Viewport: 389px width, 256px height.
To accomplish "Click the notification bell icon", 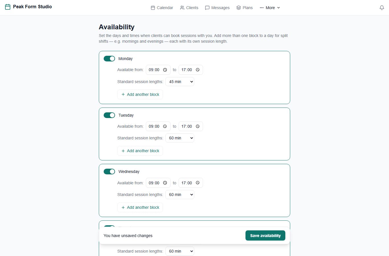I will tap(382, 8).
